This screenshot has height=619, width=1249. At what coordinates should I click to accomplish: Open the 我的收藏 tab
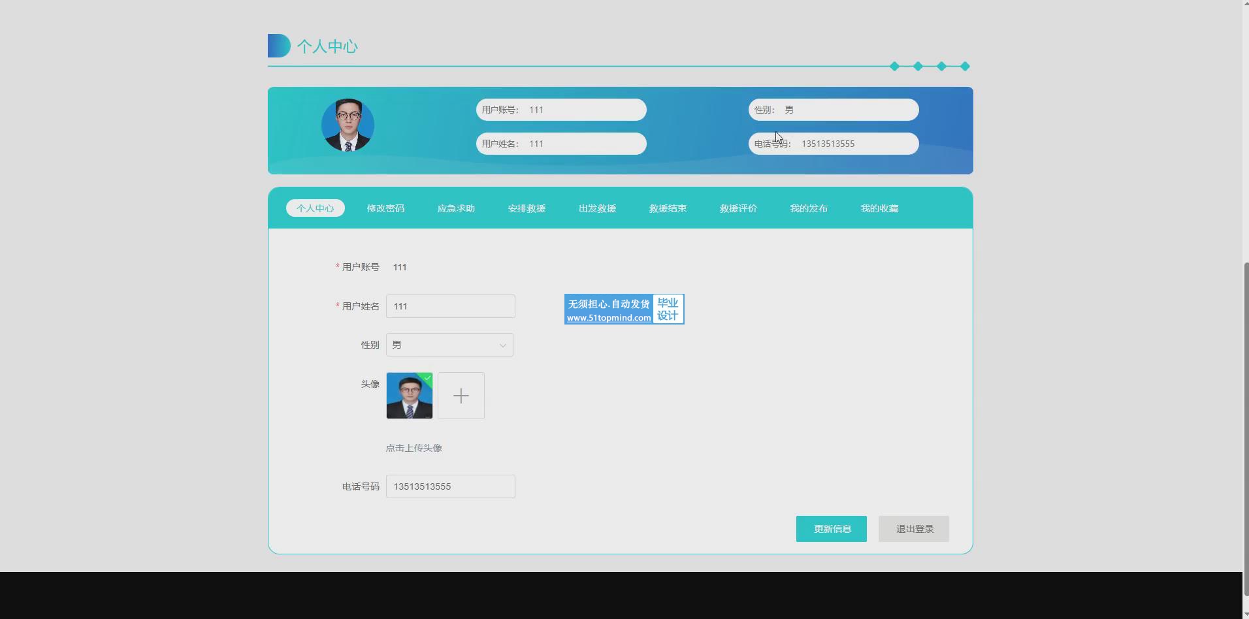(x=879, y=208)
